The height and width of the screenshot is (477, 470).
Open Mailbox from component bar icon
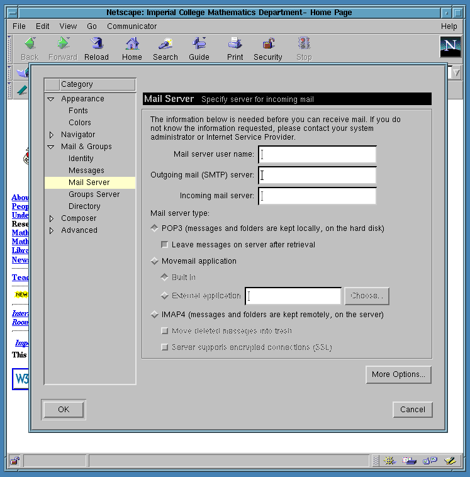[409, 461]
